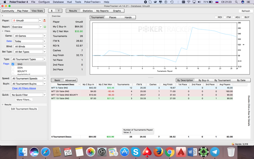Open Telegram from the dock
This screenshot has width=254, height=159.
point(215,152)
